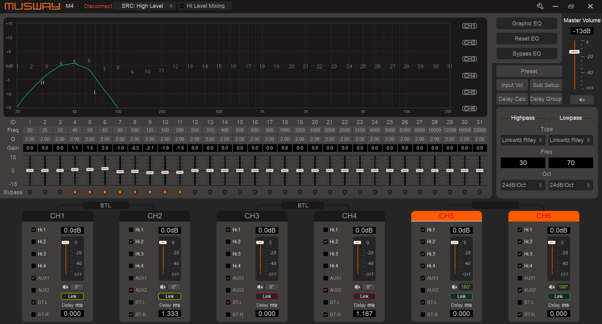The width and height of the screenshot is (602, 324).
Task: Uncheck BT-R input on CH2
Action: 131,315
